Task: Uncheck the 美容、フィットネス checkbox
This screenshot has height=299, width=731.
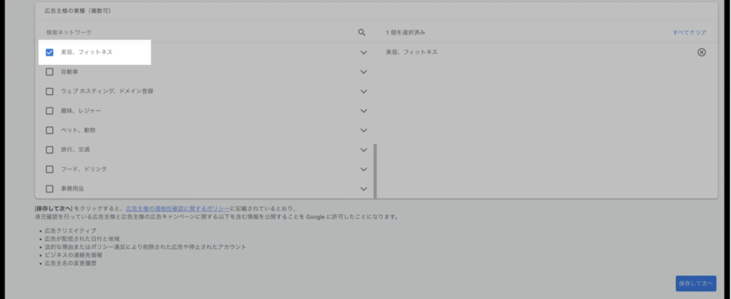Action: pos(50,52)
